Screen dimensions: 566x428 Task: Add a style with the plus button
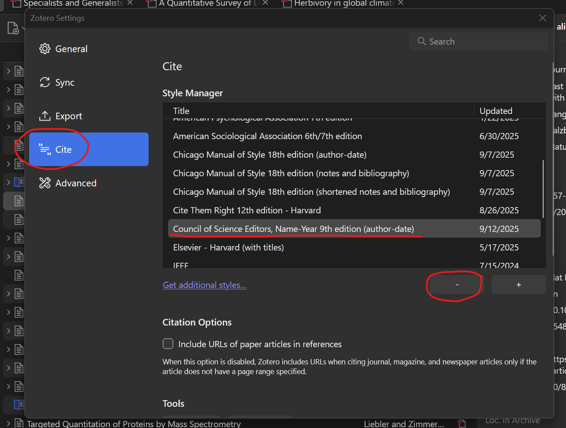click(519, 285)
